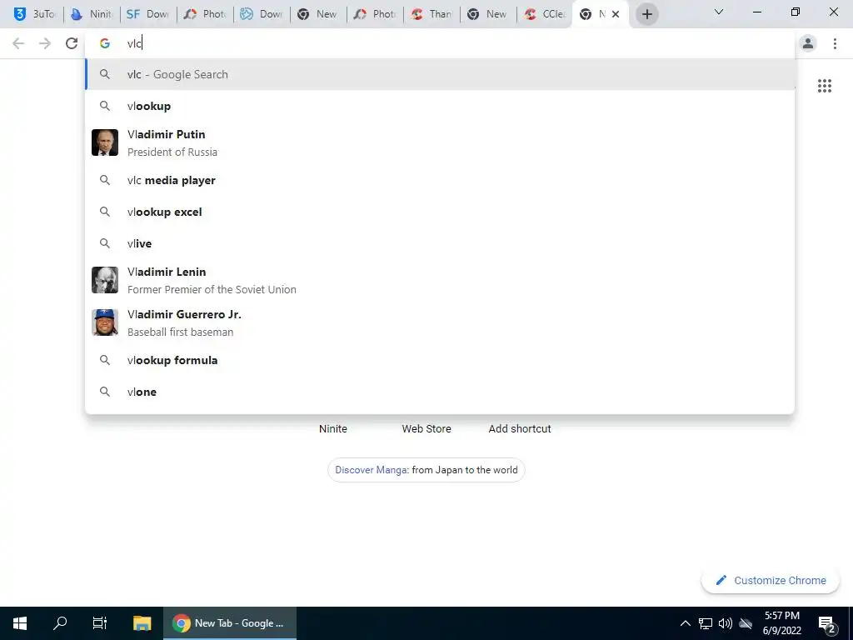The width and height of the screenshot is (853, 640).
Task: Click Vladimir Putin's portrait thumbnail
Action: pyautogui.click(x=105, y=142)
